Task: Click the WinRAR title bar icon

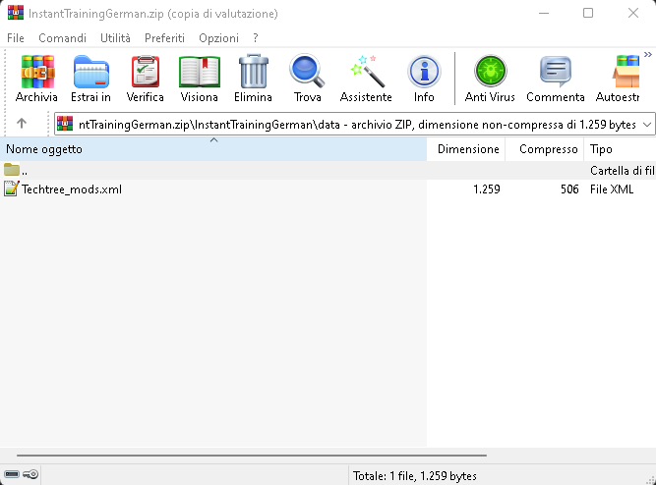Action: pyautogui.click(x=16, y=13)
